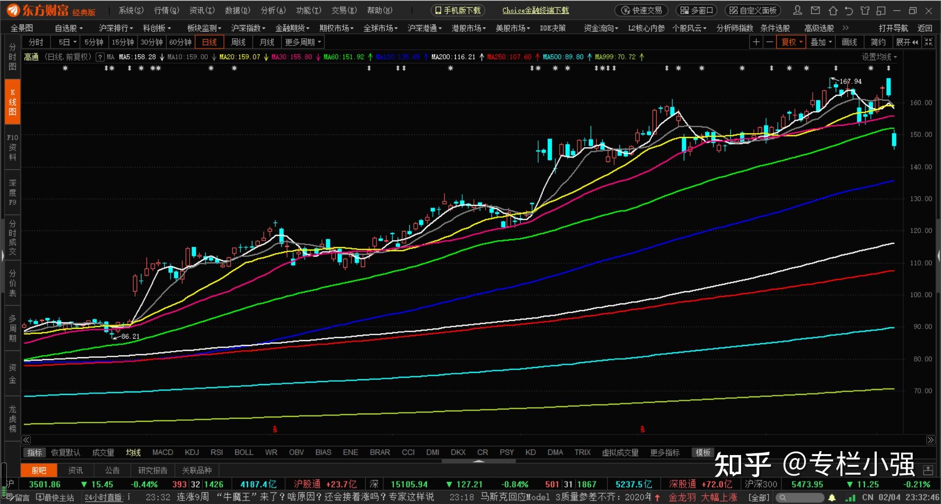Open the 龙虎榜 sidebar panel
941x504 pixels.
point(12,419)
